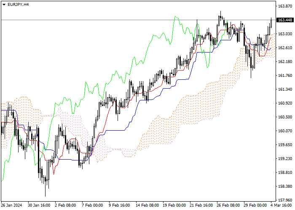Click the 7 Feb 00:00 time label
Screen dimensions: 295x210
tap(92, 205)
